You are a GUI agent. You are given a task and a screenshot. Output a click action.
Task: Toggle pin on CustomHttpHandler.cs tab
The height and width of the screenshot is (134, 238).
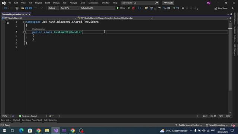tap(26, 15)
